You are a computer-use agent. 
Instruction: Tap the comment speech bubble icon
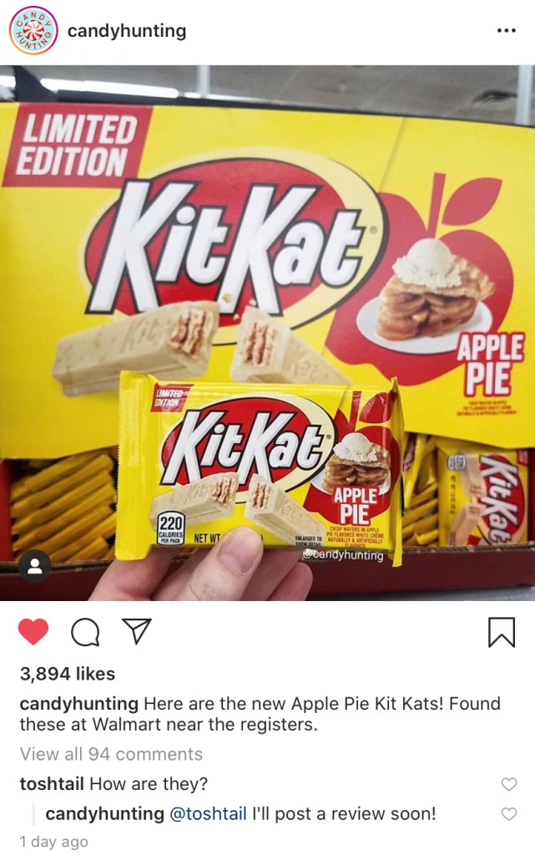85,632
